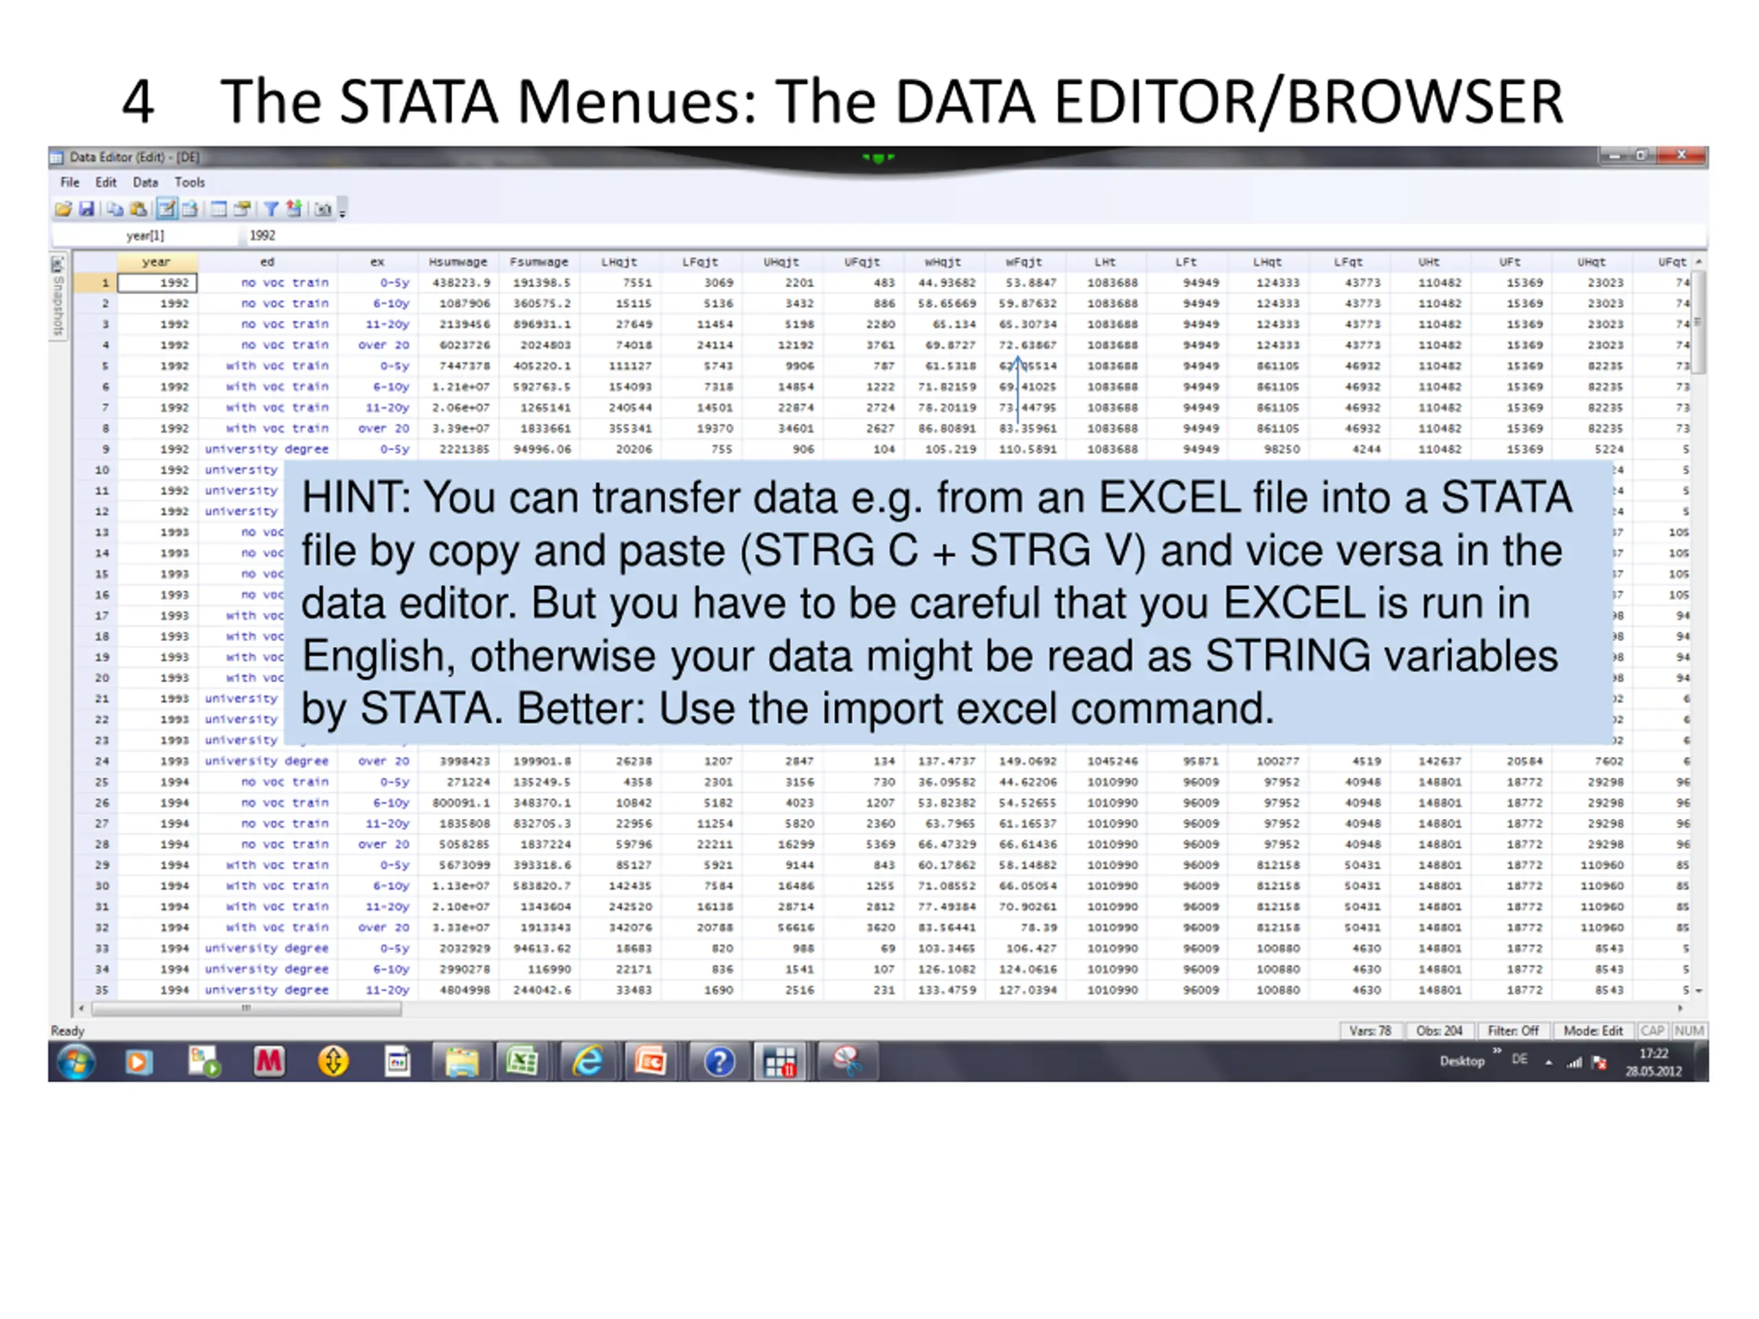Click the year cell in row 1
1759x1319 pixels.
[157, 283]
